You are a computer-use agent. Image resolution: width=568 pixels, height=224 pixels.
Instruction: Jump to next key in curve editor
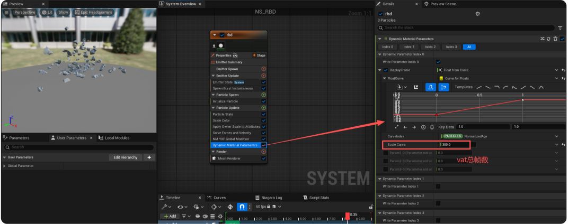tap(414, 127)
